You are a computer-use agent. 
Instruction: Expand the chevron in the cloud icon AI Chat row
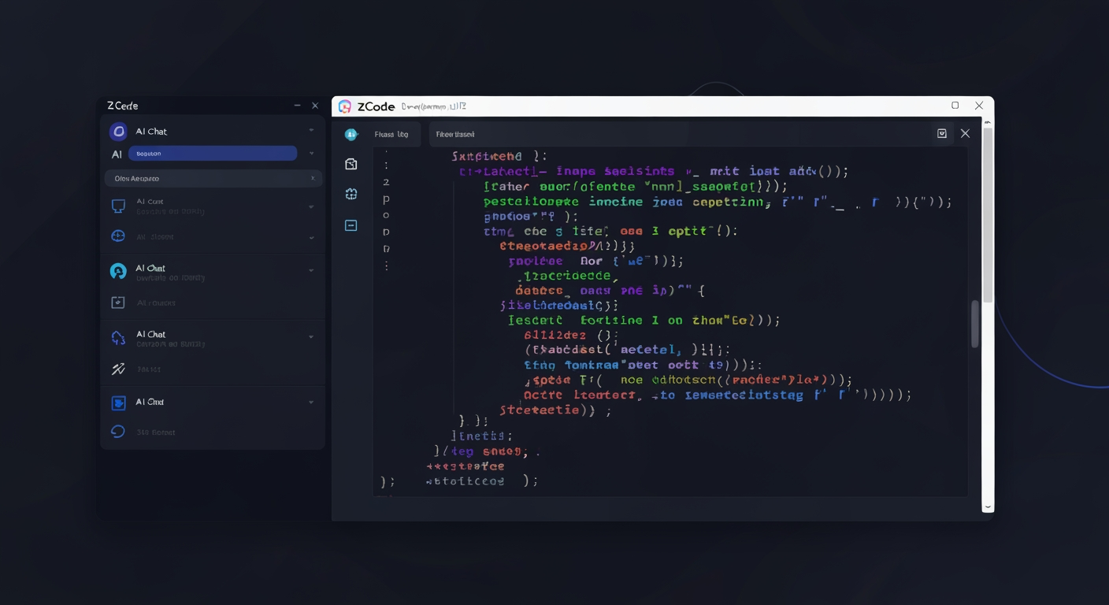(311, 337)
